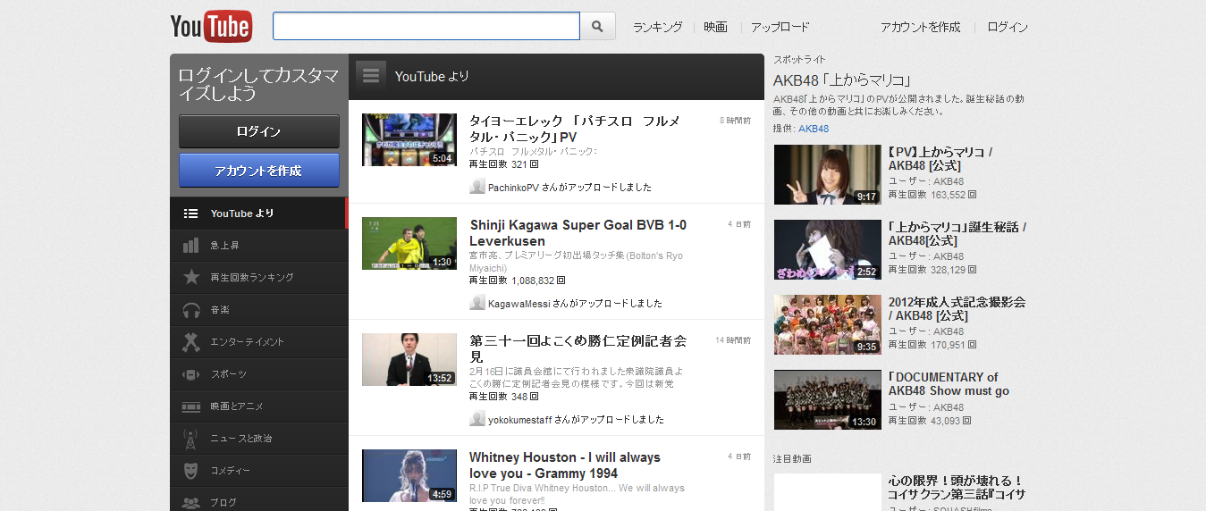
Task: Select the YouTube より sidebar item
Action: pyautogui.click(x=258, y=213)
